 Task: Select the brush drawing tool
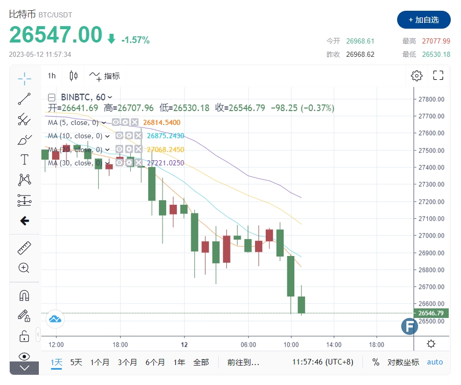(24, 139)
